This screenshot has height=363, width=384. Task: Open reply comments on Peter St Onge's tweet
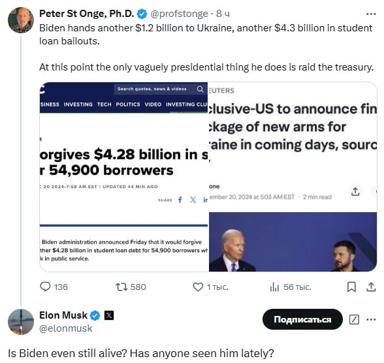tap(54, 287)
